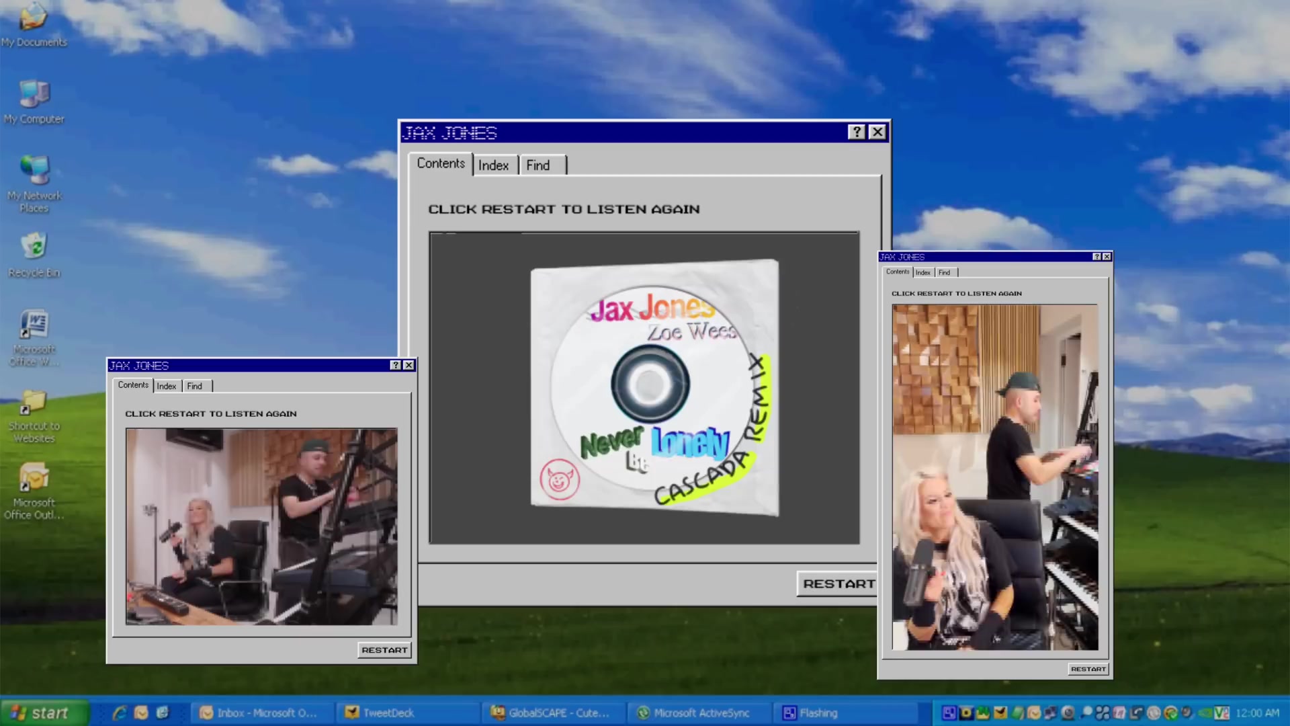Select Contents tab in right window
Viewport: 1290px width, 726px height.
coord(898,272)
